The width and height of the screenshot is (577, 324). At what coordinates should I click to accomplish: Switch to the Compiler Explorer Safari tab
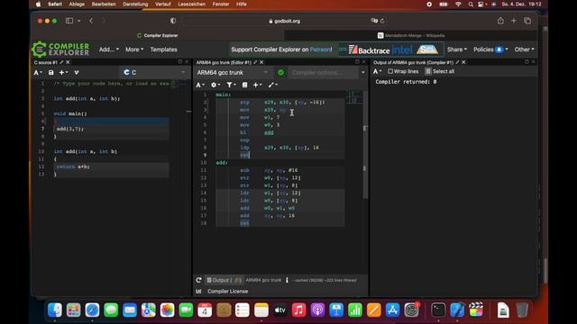158,36
